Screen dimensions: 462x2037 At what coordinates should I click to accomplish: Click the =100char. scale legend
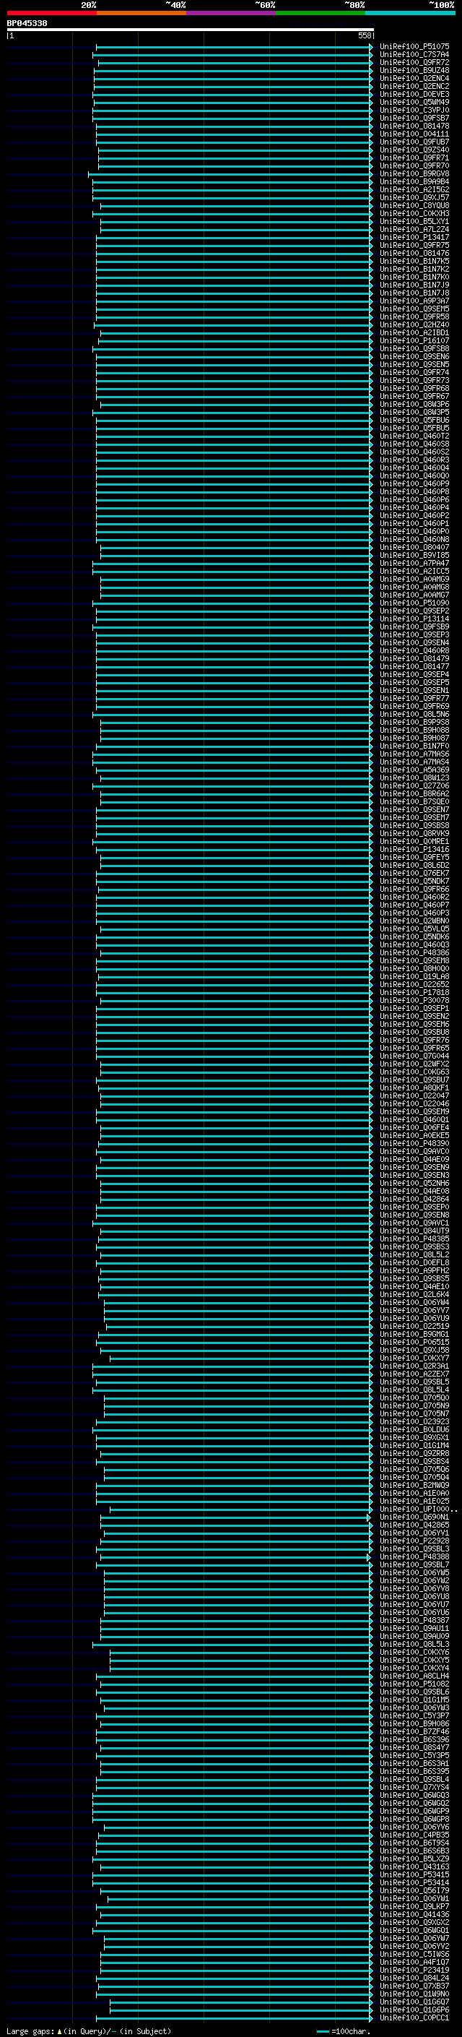point(344,2031)
